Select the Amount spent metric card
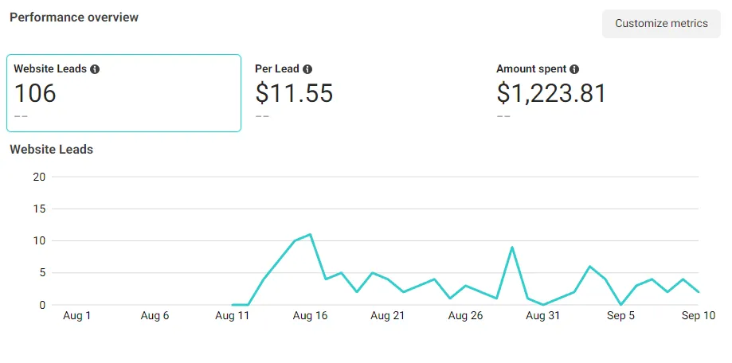 [606, 93]
